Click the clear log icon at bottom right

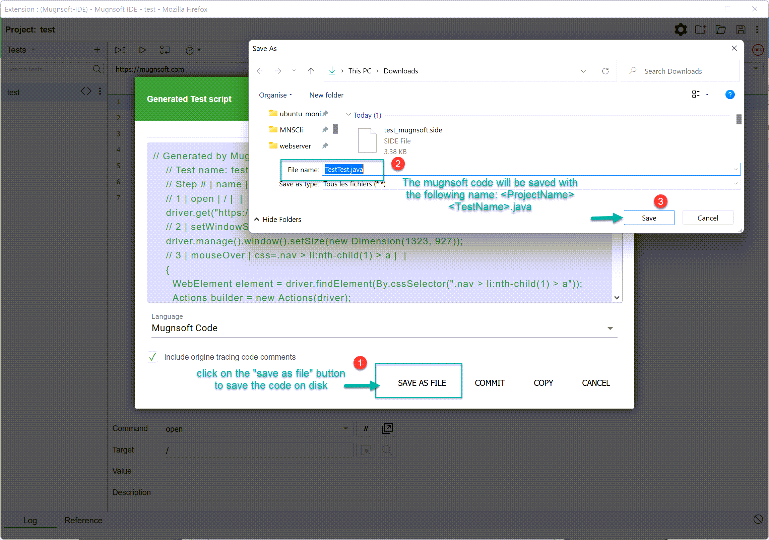point(758,520)
